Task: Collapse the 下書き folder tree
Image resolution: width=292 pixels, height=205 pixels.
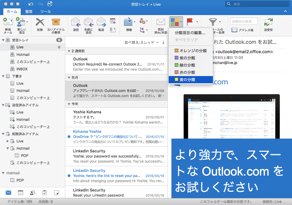Action: (3, 76)
